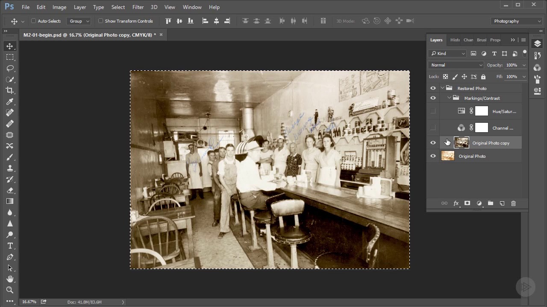Open the Select menu

tap(118, 7)
